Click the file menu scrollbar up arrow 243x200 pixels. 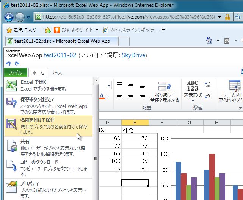96,81
